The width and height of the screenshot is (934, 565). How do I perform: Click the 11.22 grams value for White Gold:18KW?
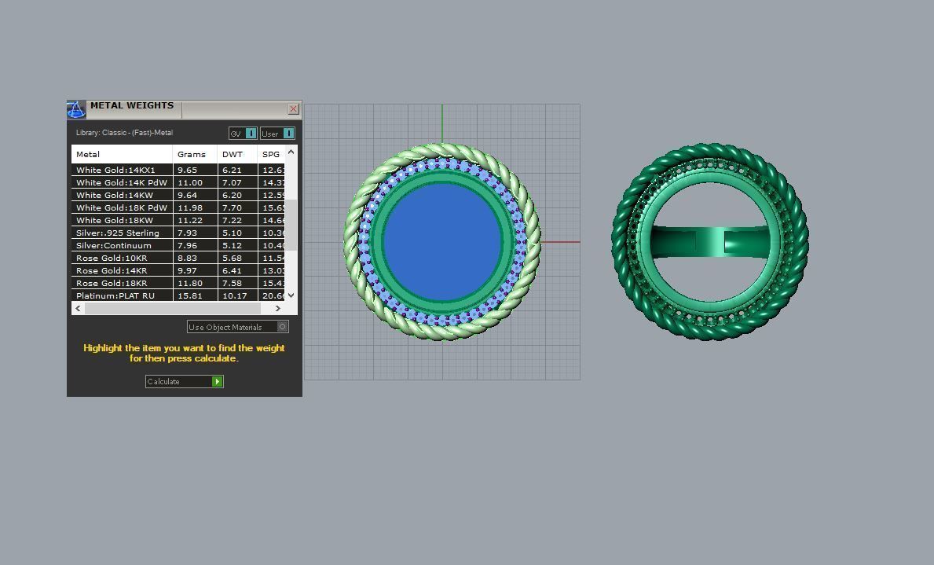coord(190,220)
